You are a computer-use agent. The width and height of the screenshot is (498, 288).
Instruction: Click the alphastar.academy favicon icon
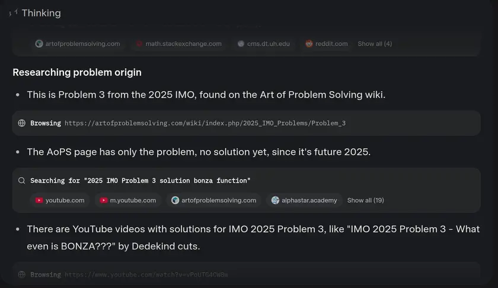[x=275, y=200]
